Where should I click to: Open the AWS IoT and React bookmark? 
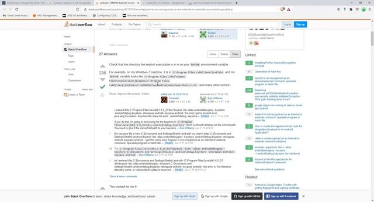click(75, 16)
